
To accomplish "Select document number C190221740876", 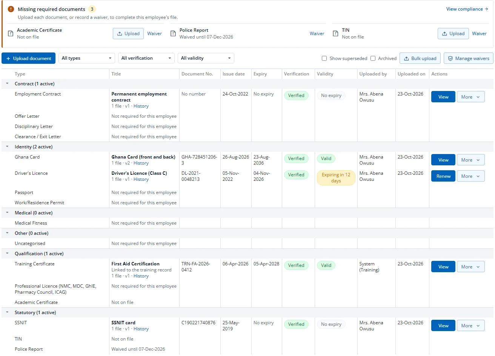I will tap(198, 323).
